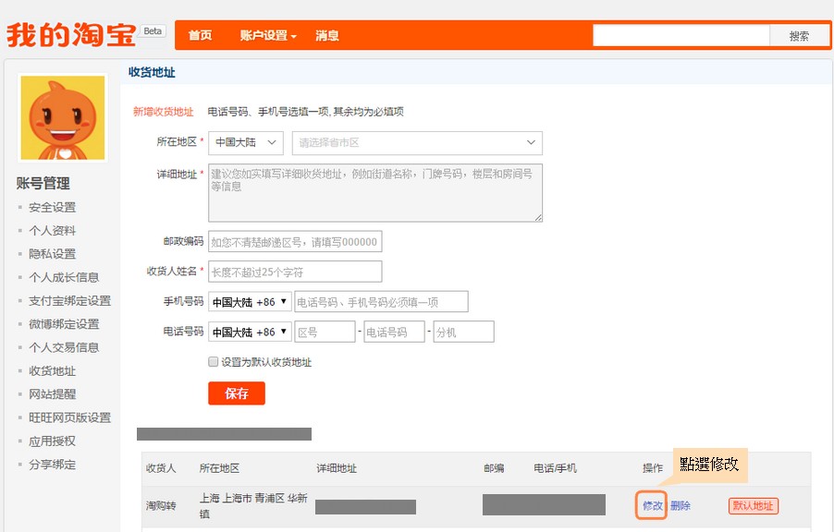Open 支付宝绑定设置 in the sidebar
Image resolution: width=834 pixels, height=532 pixels.
[x=69, y=301]
